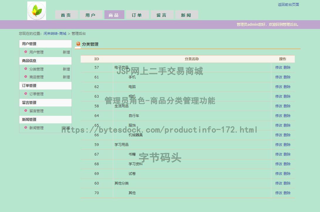Click 新增 next to 分类管理 in sidebar
Screen dimensions: 320x212
(x=66, y=69)
